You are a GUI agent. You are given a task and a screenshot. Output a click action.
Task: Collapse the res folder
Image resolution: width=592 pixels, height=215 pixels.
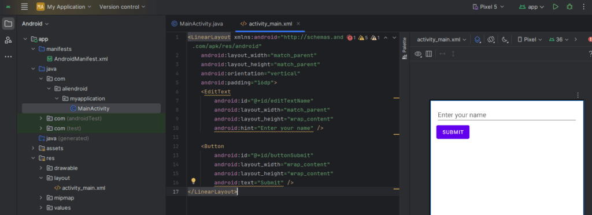33,158
